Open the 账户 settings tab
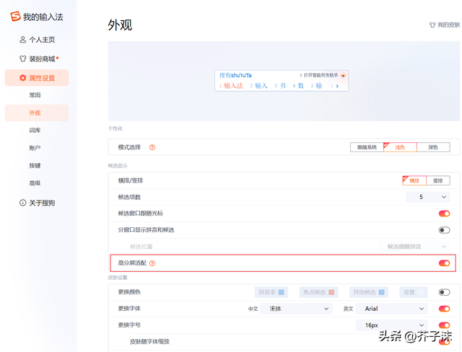This screenshot has width=462, height=352. tap(35, 148)
